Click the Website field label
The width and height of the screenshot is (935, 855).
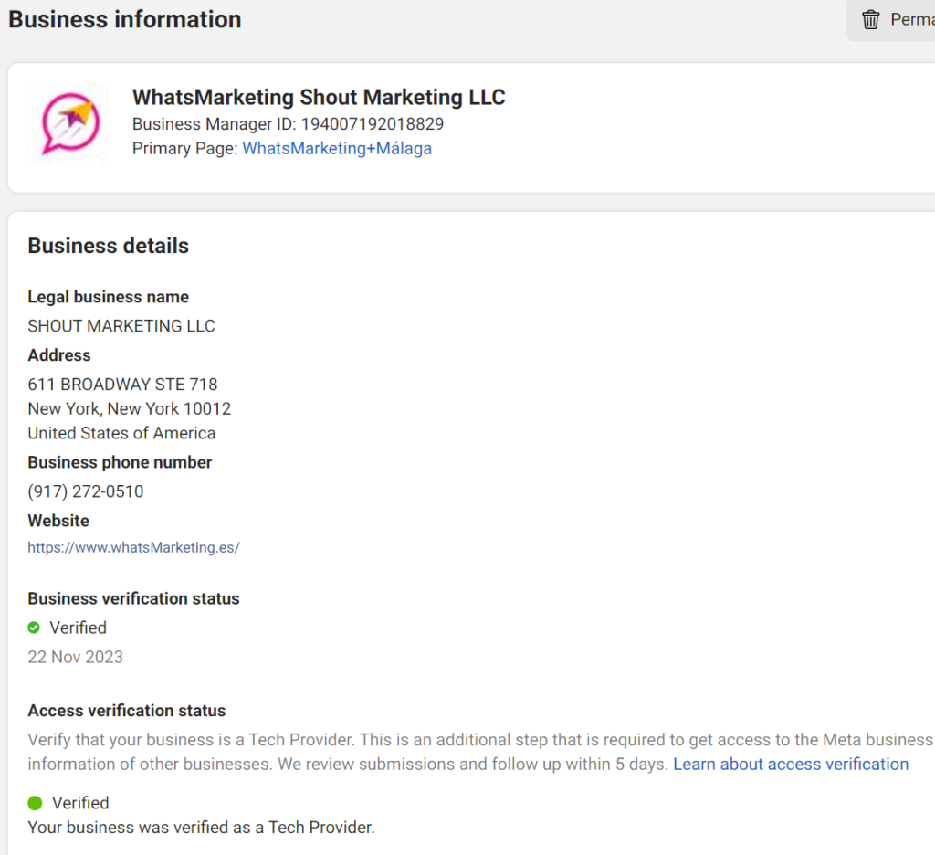(x=58, y=521)
